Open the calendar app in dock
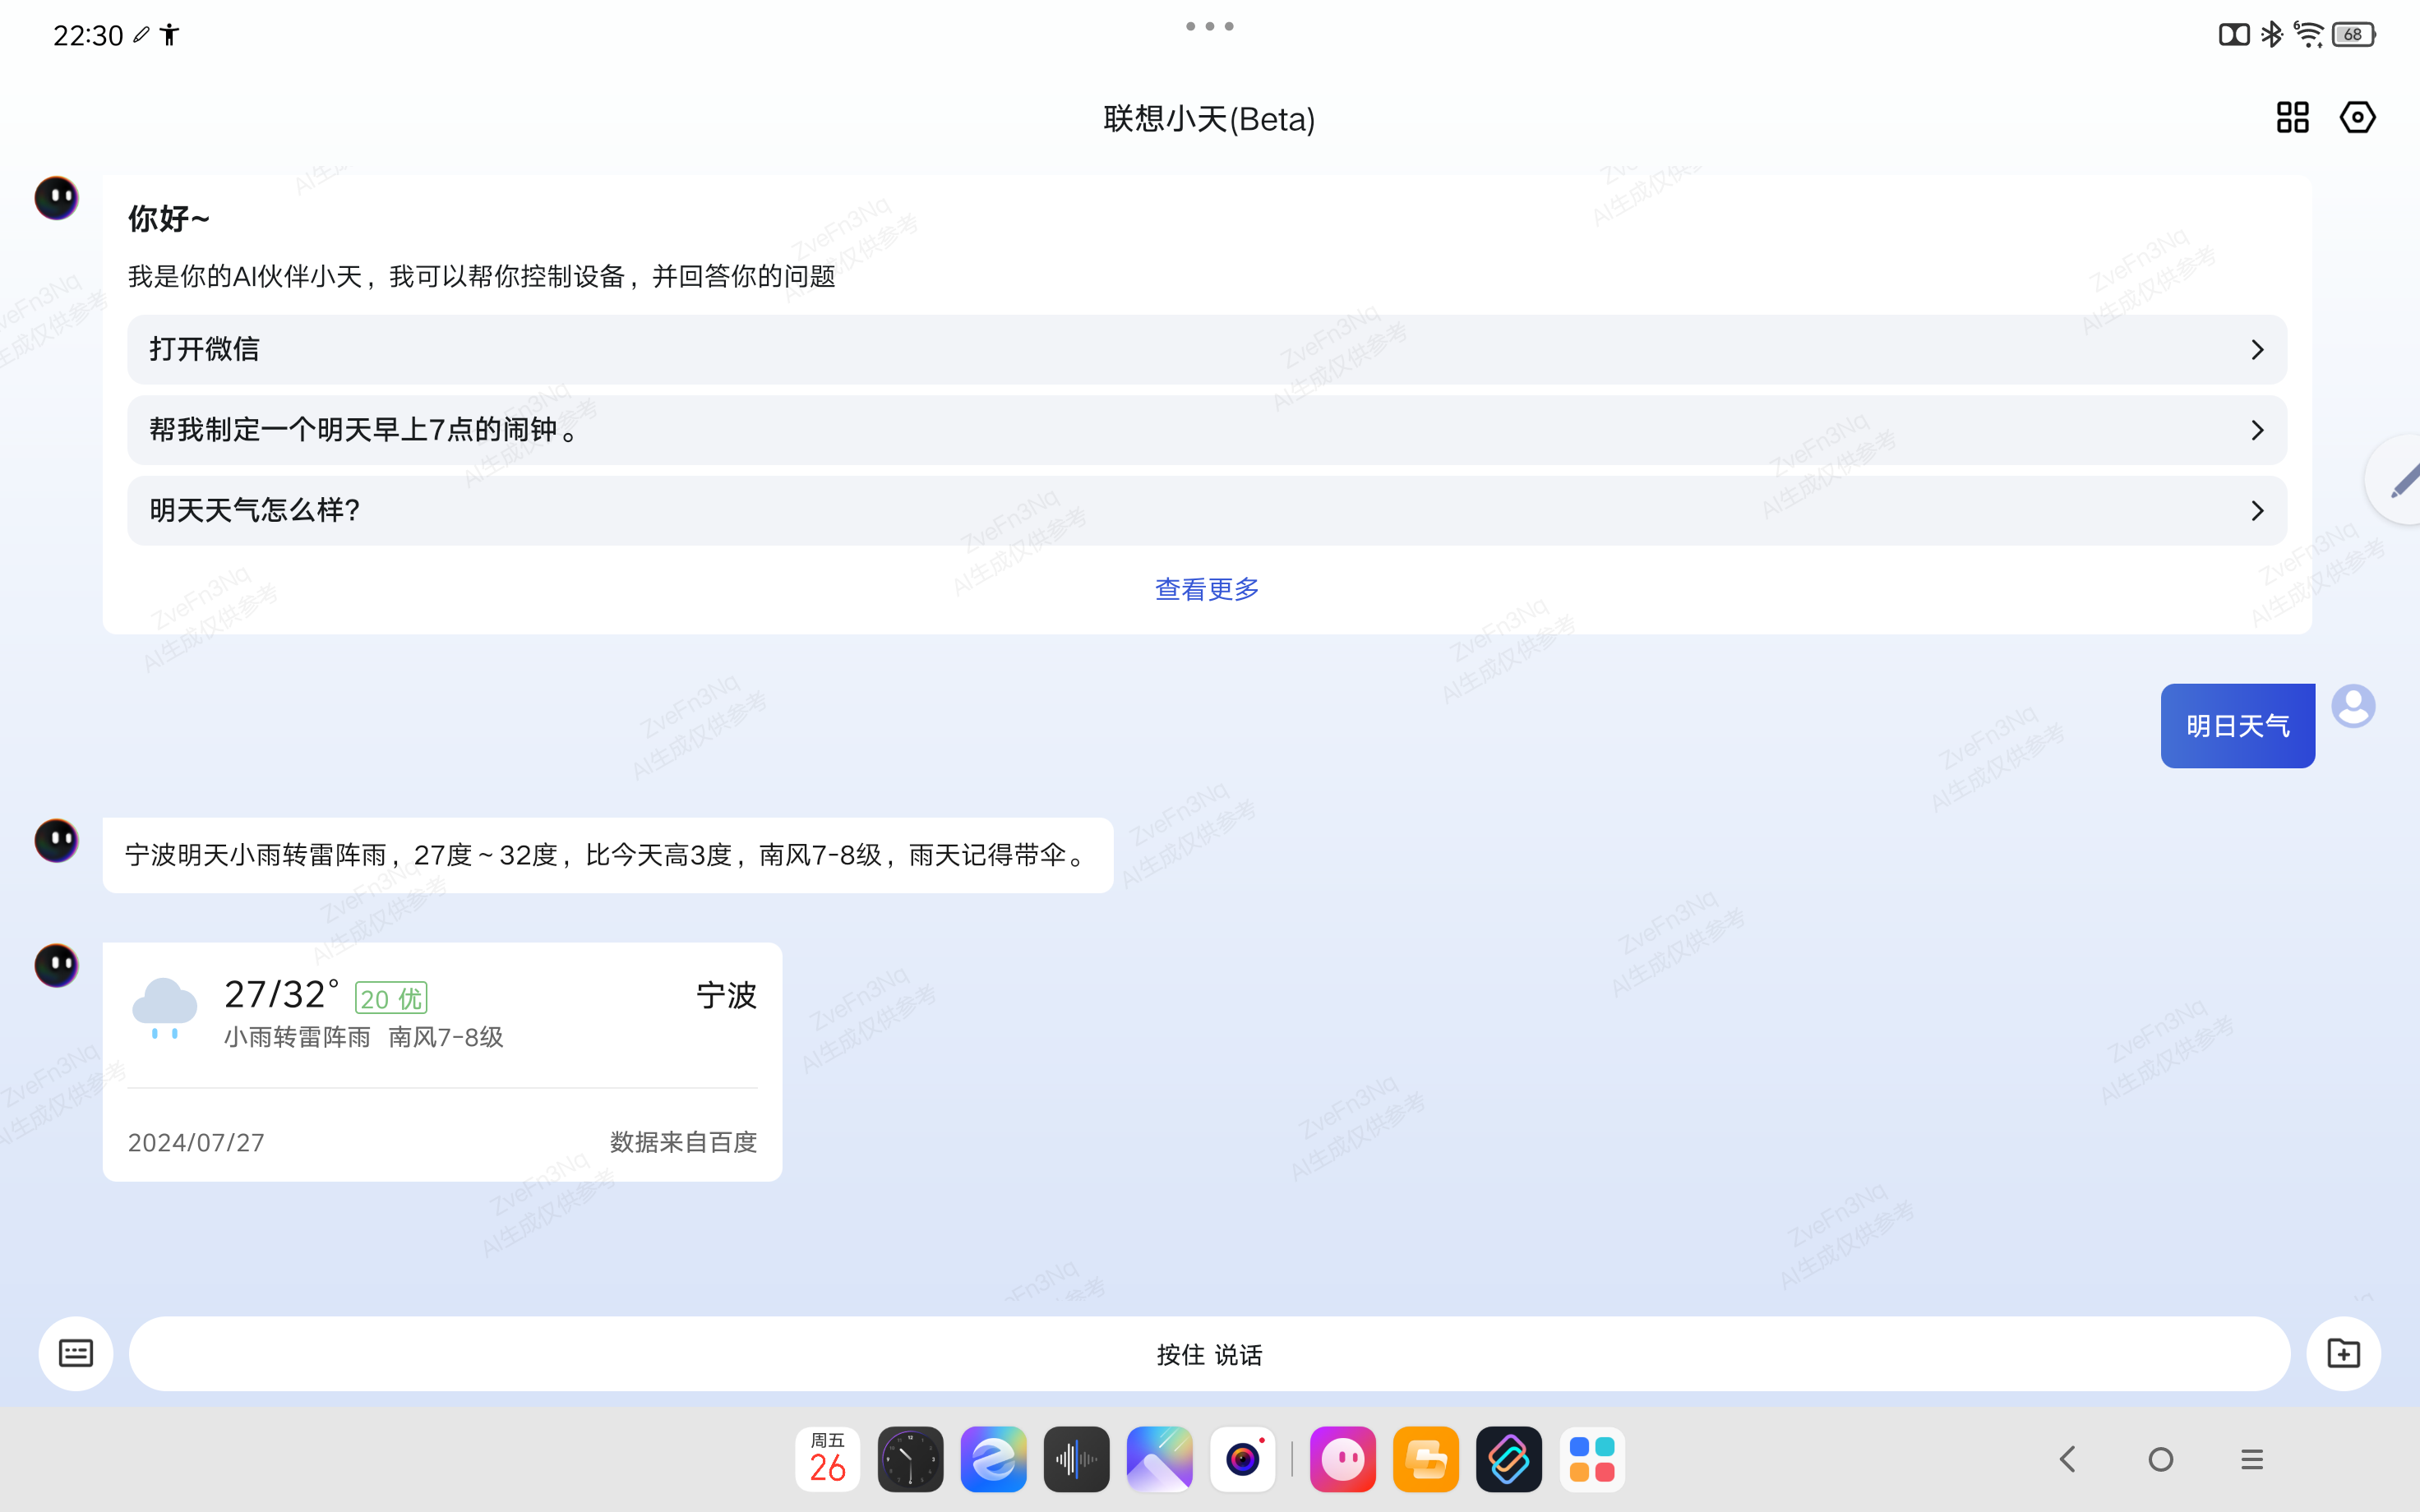The width and height of the screenshot is (2420, 1512). (x=827, y=1459)
